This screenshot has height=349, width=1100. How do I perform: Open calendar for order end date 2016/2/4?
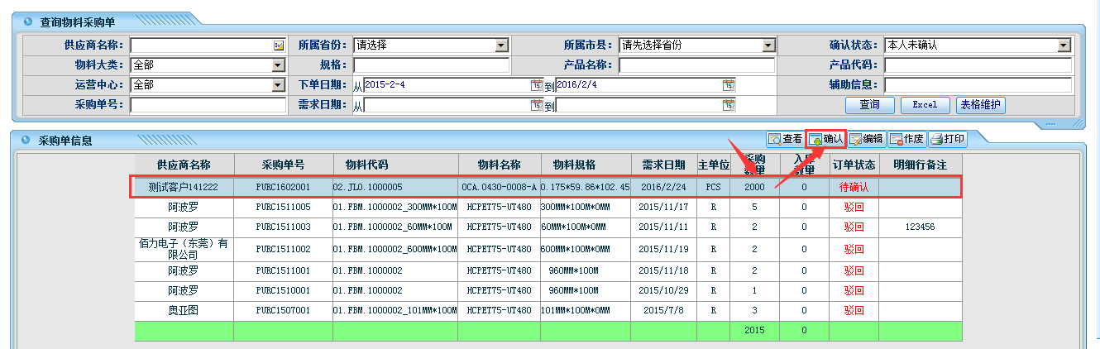[x=728, y=85]
